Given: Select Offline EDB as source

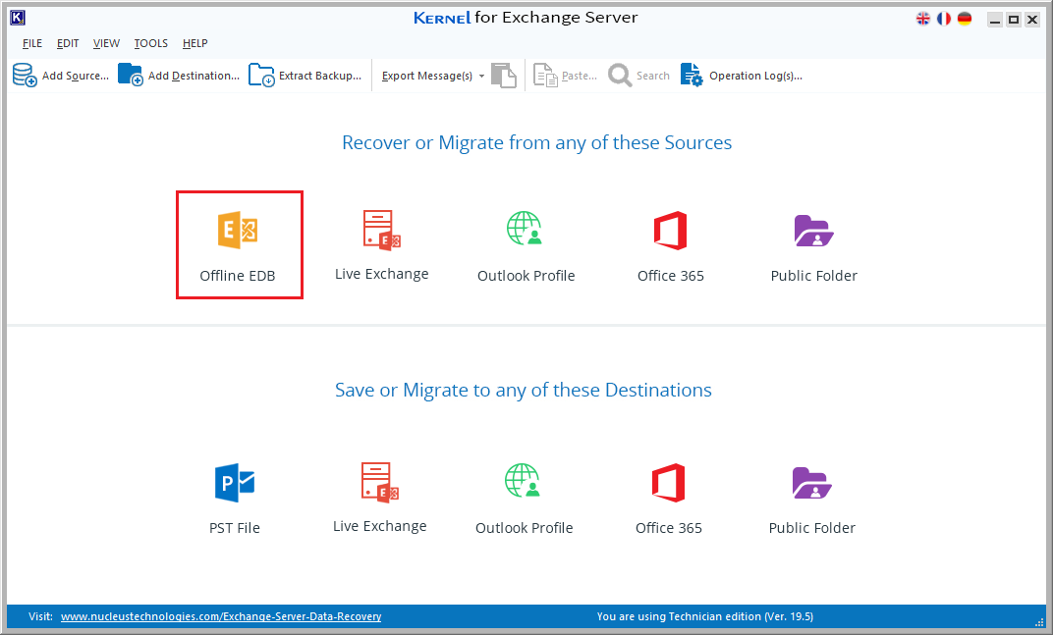Looking at the screenshot, I should (x=239, y=233).
